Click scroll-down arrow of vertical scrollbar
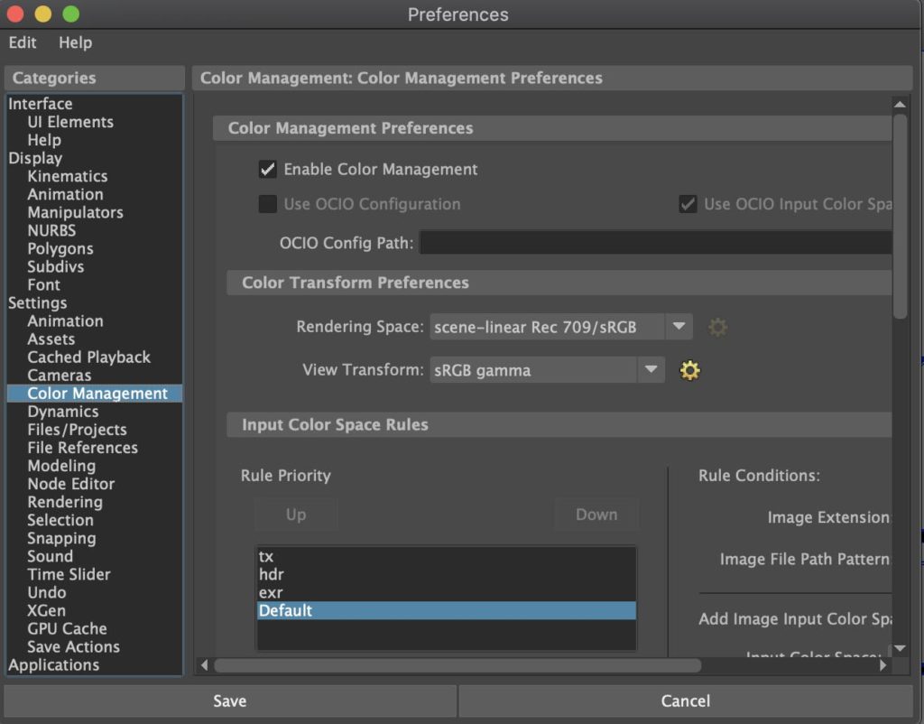Image resolution: width=924 pixels, height=724 pixels. [x=900, y=648]
